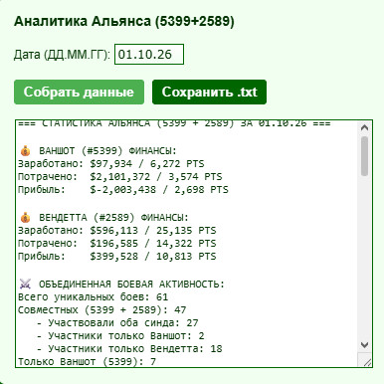384x384 pixels.
Task: Click the Аналитика Альянса (5399+2589) heading
Action: (124, 21)
